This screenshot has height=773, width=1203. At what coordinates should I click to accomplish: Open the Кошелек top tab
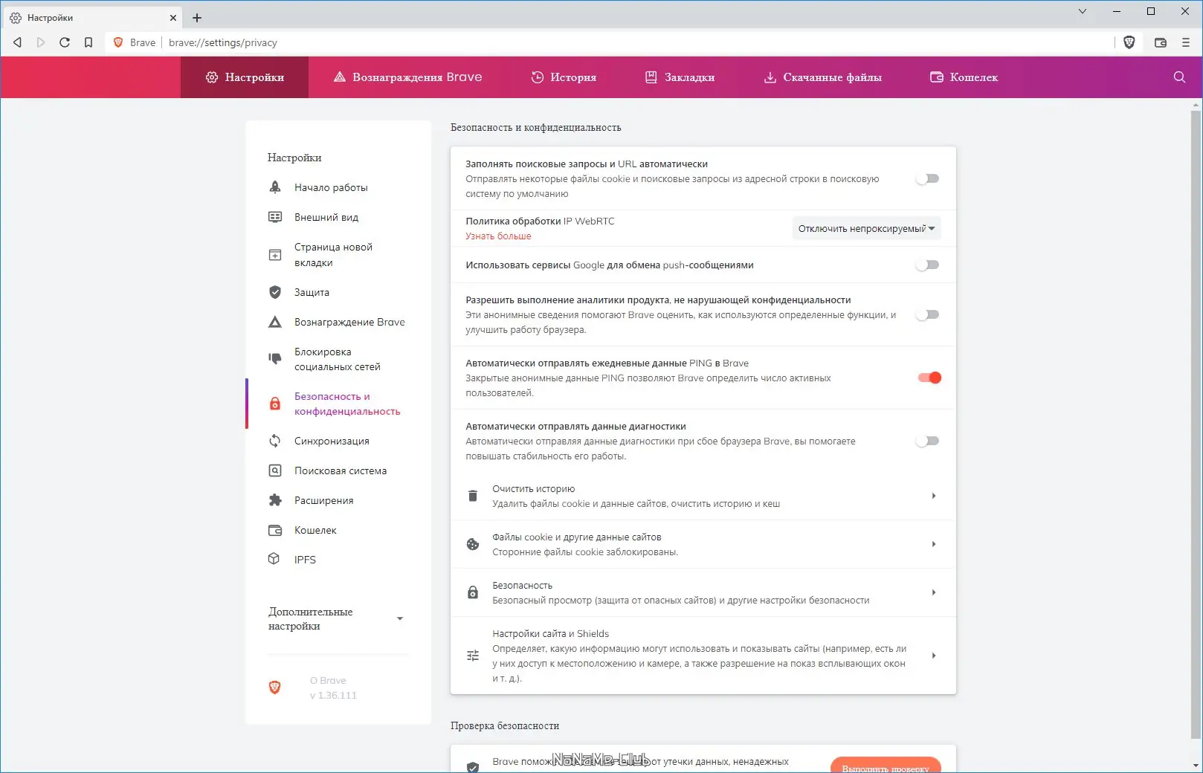[x=964, y=77]
